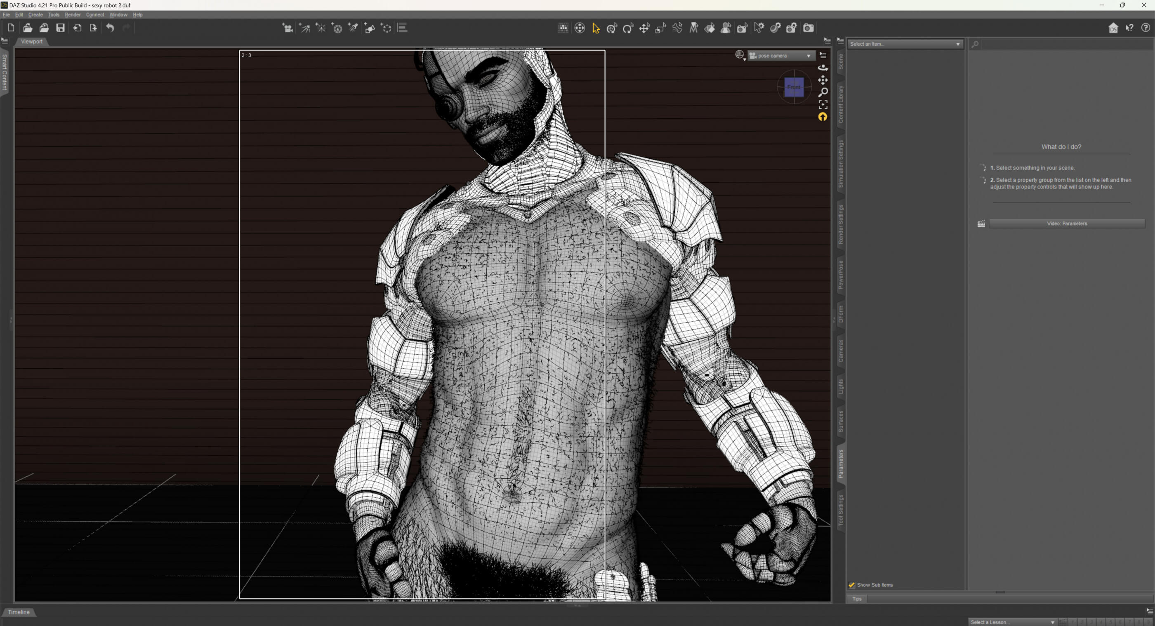Click the What's This help cursor icon
1155x626 pixels.
click(x=1129, y=28)
